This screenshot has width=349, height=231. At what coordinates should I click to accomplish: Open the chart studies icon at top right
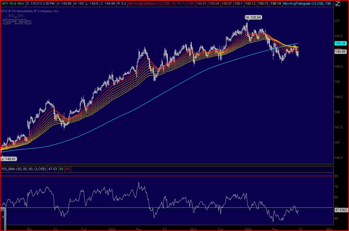338,3
